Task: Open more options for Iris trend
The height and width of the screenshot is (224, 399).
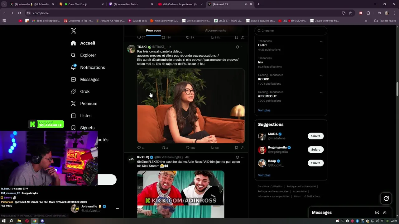Action: (322, 59)
